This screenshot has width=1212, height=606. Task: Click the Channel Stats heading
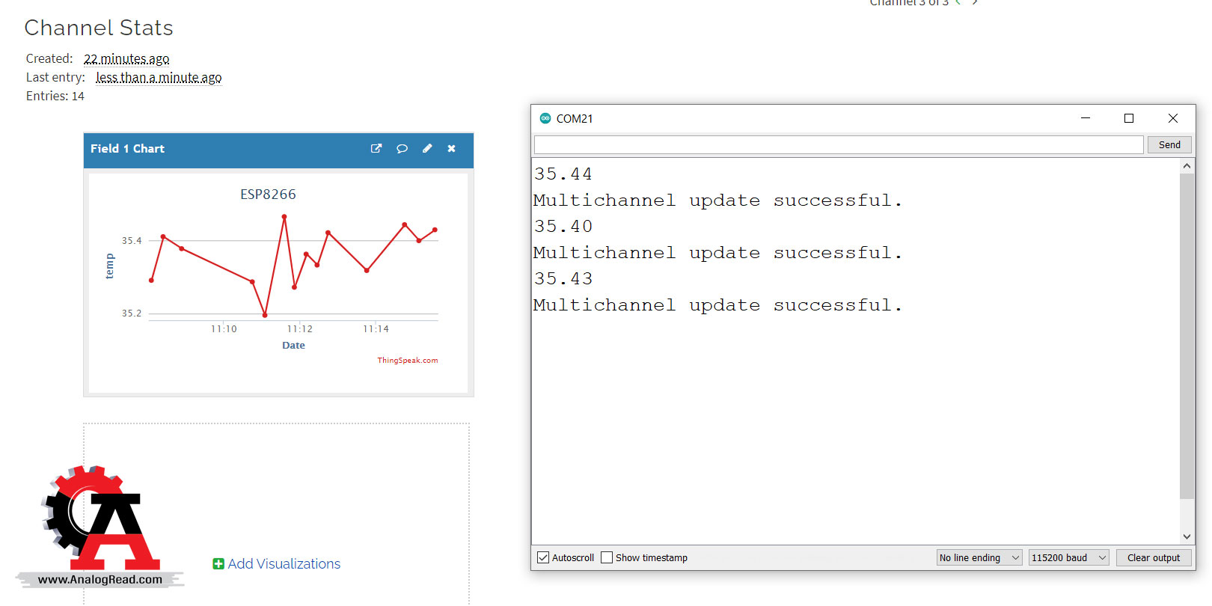pos(99,28)
